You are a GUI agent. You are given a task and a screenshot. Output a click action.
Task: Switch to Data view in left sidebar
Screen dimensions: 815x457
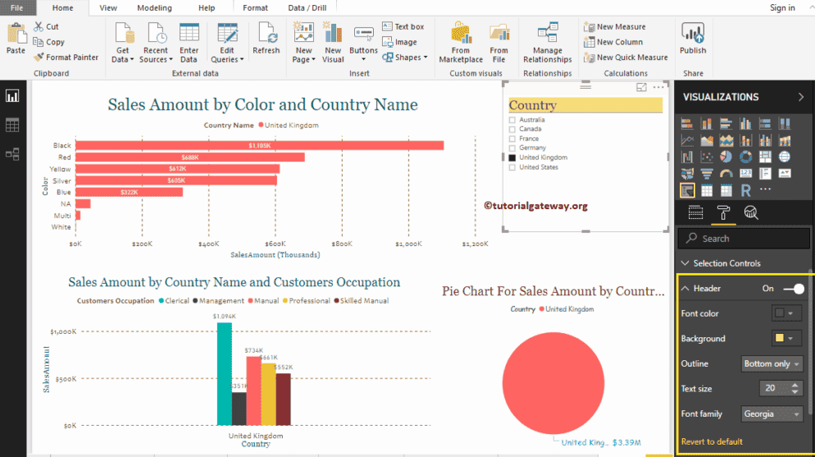coord(12,125)
